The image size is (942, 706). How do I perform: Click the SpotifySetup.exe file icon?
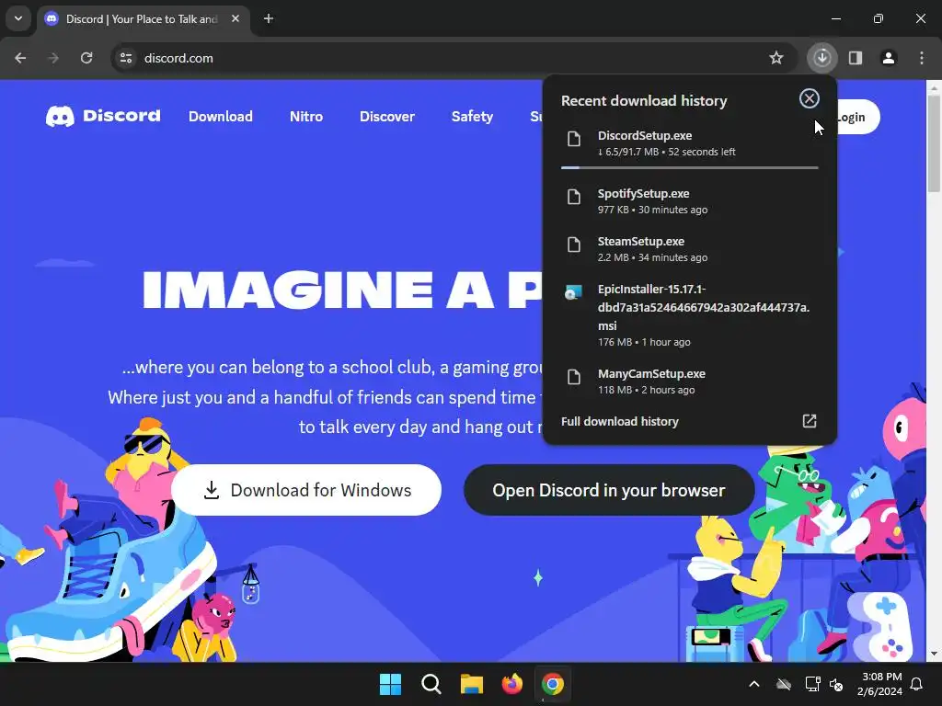[574, 197]
